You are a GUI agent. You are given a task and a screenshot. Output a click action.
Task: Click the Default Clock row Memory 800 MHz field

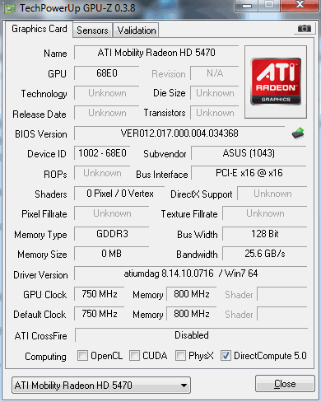[x=192, y=314]
